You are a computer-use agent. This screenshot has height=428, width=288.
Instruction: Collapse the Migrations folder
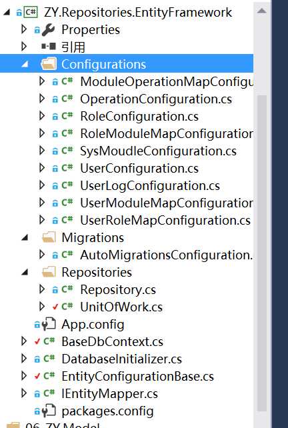[x=25, y=238]
